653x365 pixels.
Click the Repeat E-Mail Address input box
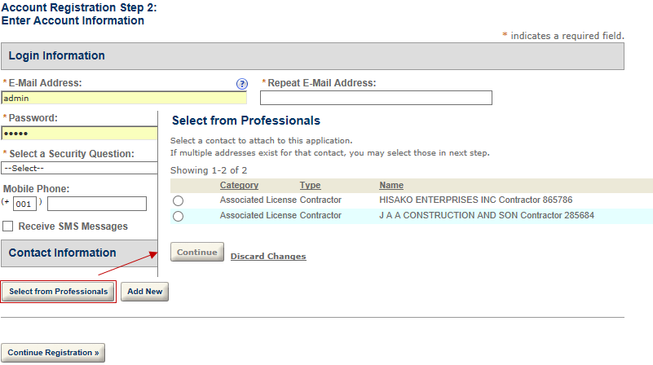point(376,98)
